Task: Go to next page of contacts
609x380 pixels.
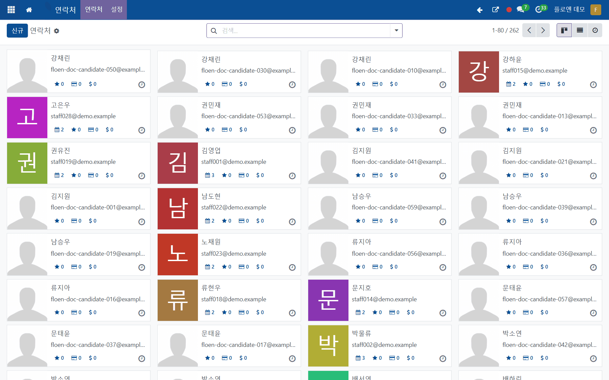Action: click(543, 30)
